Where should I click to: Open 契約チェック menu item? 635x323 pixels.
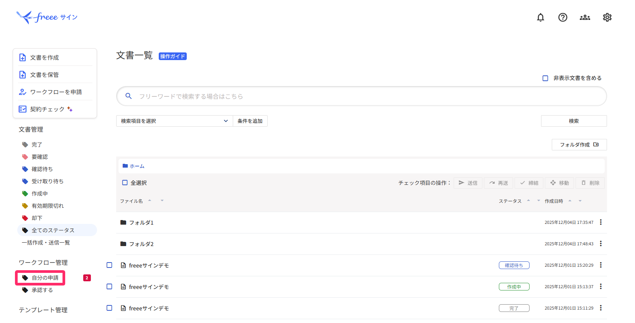pos(56,109)
